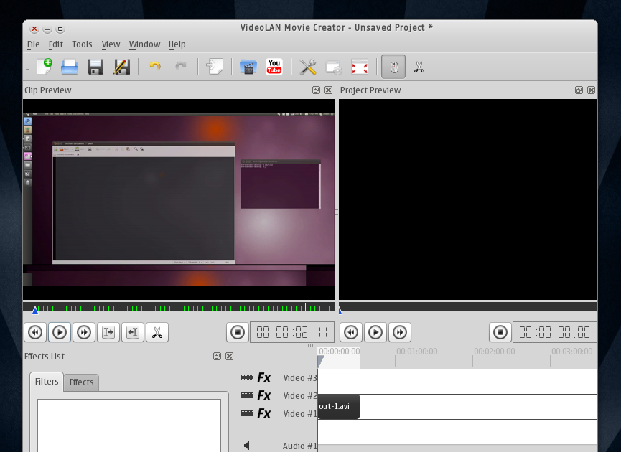
Task: Import media with the document arrow icon
Action: 214,67
